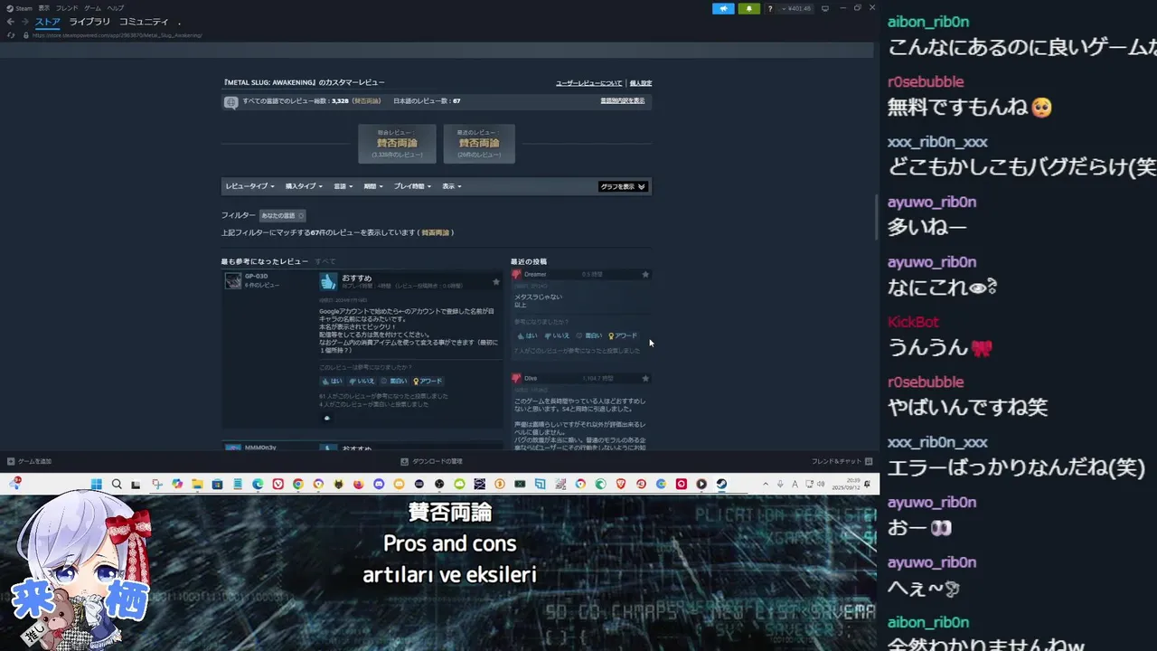The width and height of the screenshot is (1157, 651).
Task: Remove the あなたの言語 filter tag
Action: 301,215
